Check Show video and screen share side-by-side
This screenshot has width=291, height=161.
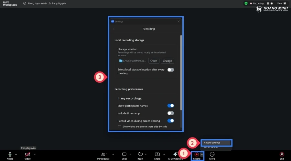(120, 127)
